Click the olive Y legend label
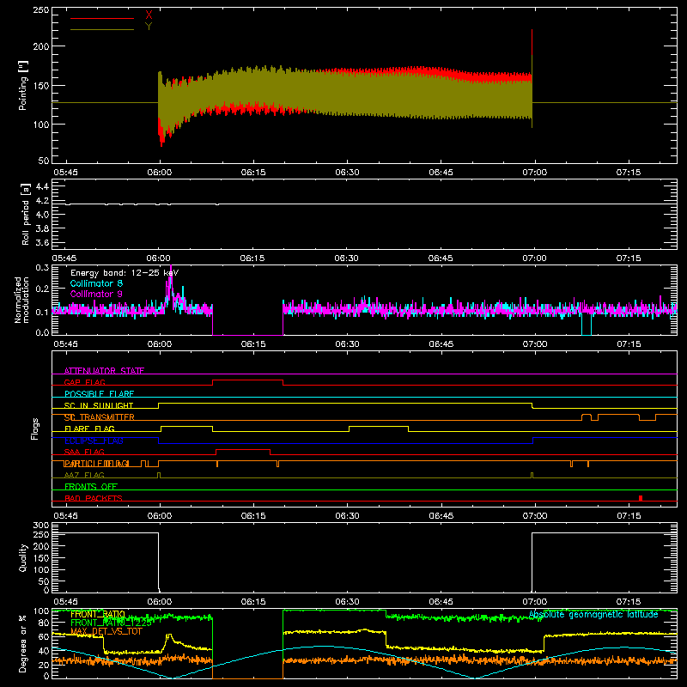The height and width of the screenshot is (687, 687). point(149,27)
